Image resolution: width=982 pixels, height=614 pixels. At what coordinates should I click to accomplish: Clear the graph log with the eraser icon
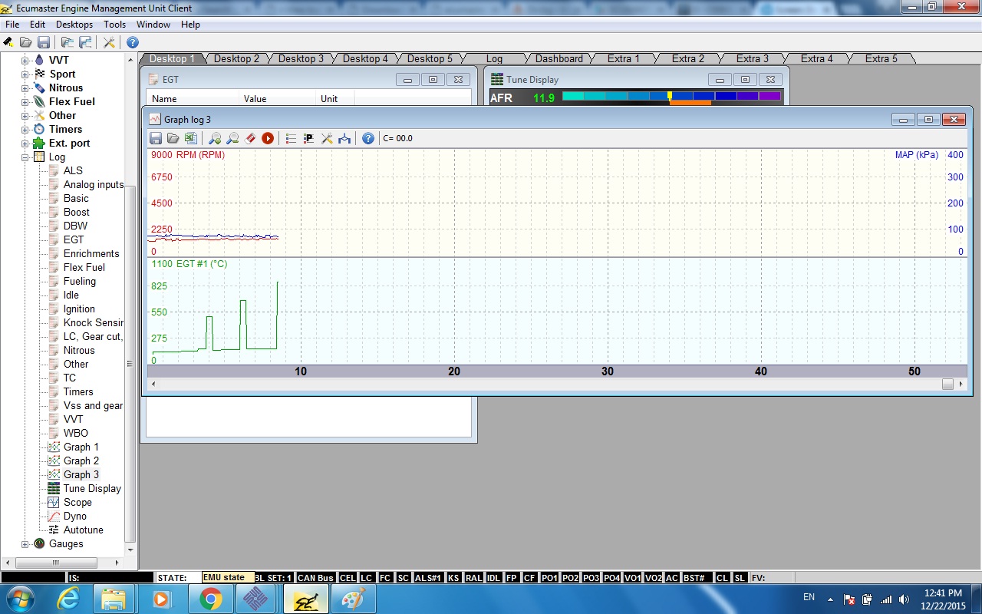[250, 138]
